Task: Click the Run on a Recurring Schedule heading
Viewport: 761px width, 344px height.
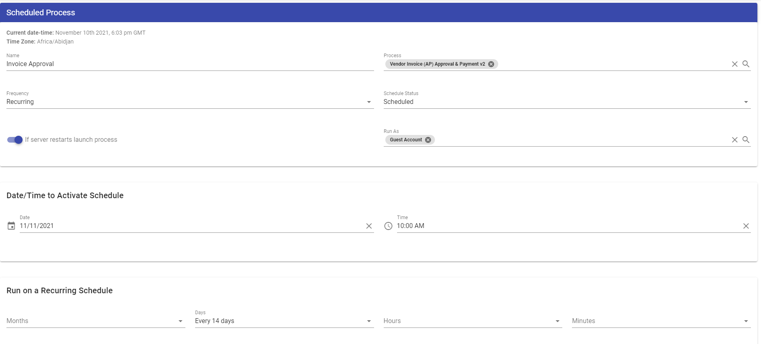Action: pos(60,290)
